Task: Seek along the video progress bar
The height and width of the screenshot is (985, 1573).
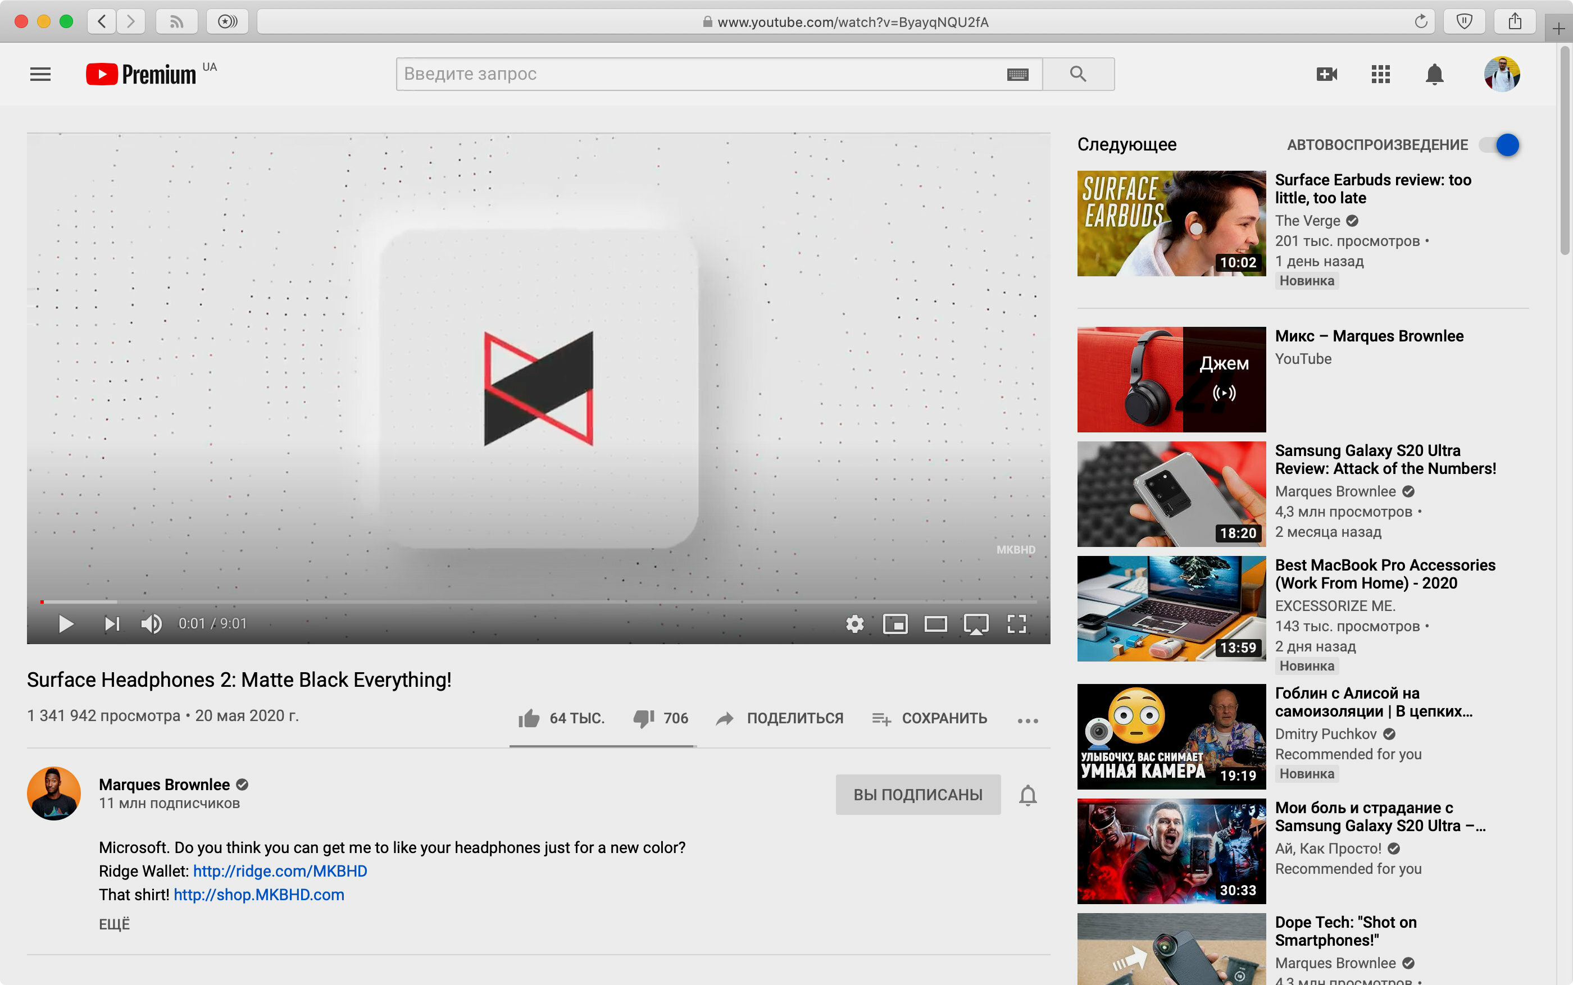Action: tap(538, 602)
